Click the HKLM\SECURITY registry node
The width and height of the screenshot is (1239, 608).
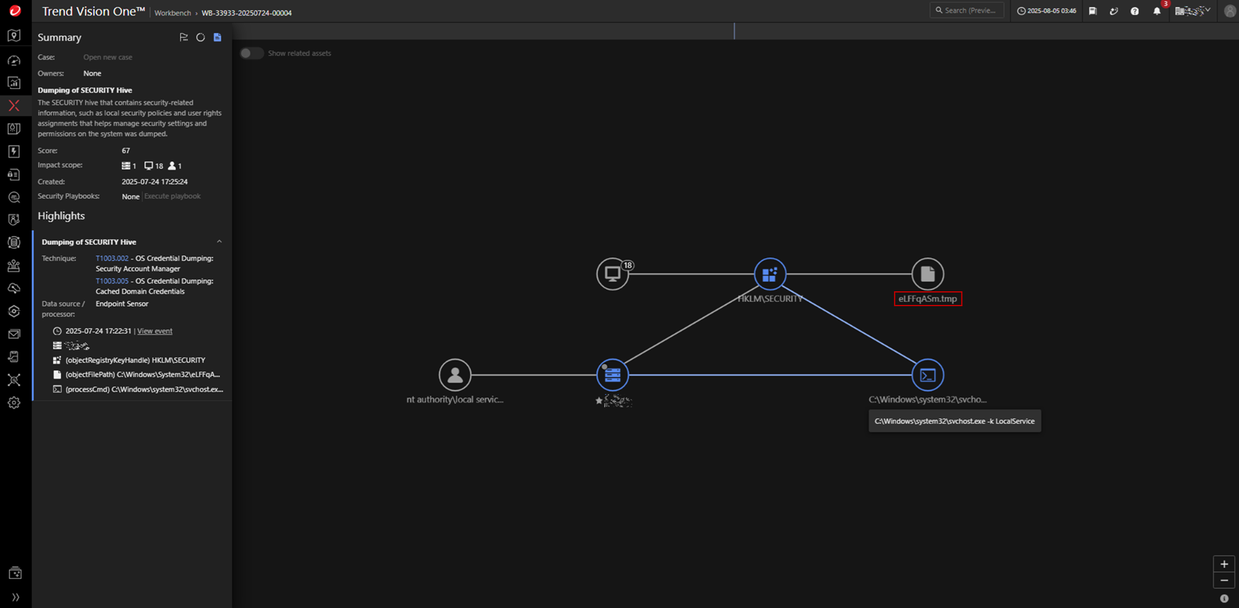[x=770, y=274]
